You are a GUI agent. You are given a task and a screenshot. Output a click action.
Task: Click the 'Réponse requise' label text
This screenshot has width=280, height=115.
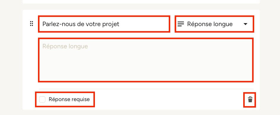(x=69, y=99)
